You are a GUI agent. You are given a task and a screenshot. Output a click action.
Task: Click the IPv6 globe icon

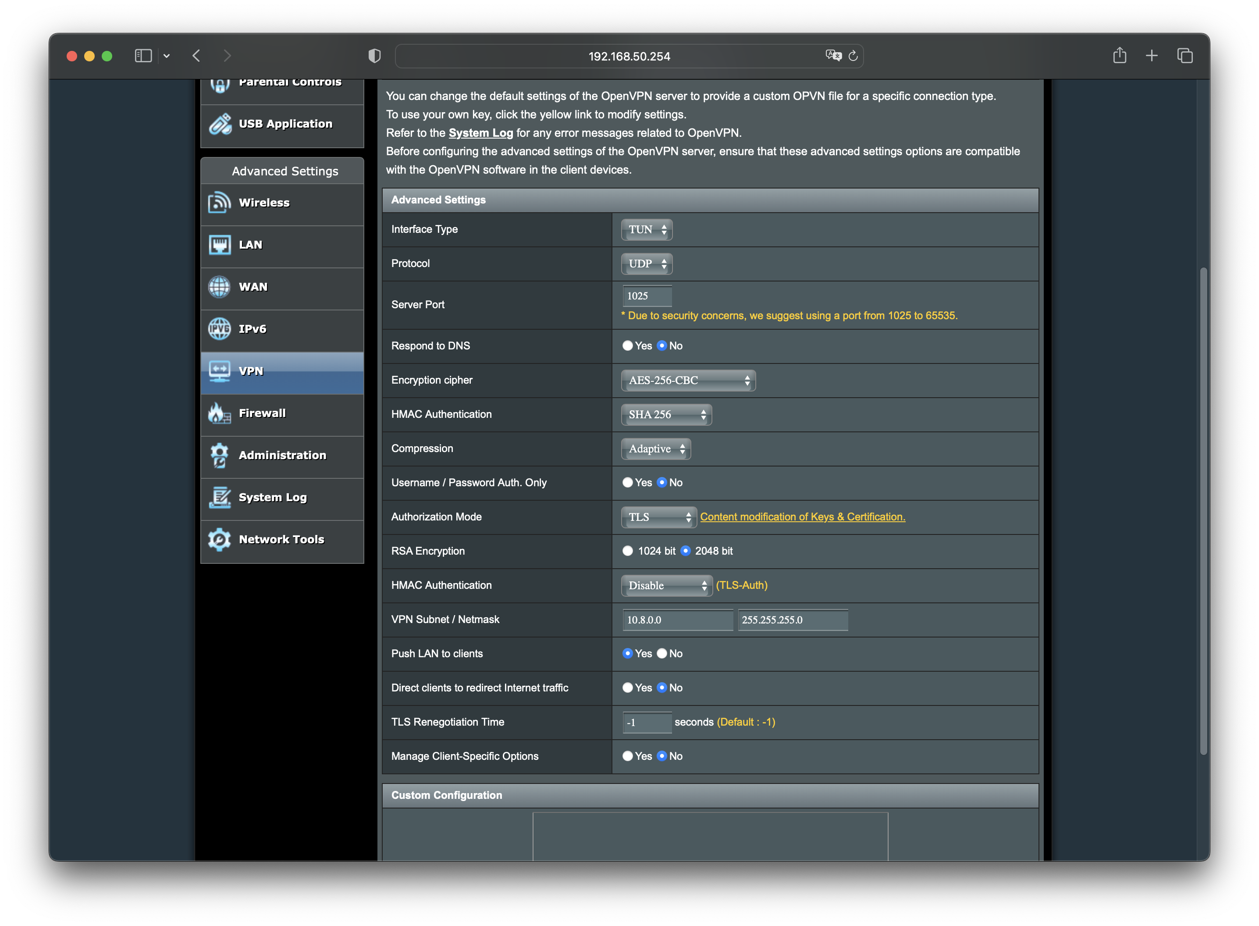219,329
